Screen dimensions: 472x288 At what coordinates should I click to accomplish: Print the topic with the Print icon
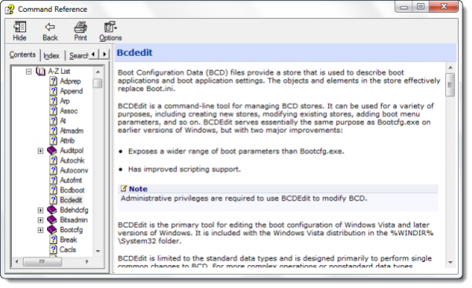(x=80, y=28)
